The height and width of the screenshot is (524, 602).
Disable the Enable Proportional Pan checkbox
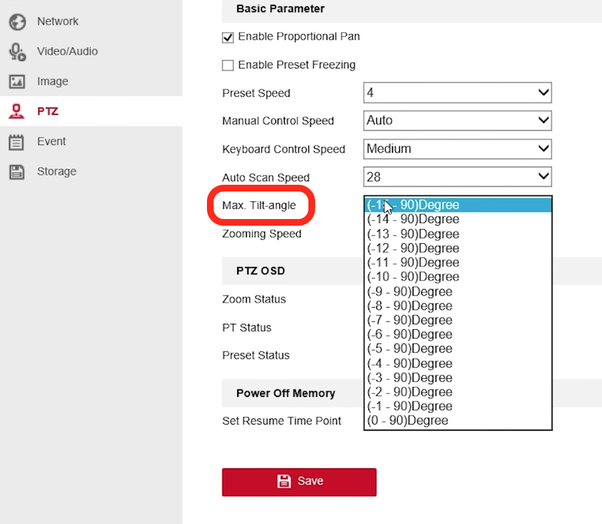228,38
